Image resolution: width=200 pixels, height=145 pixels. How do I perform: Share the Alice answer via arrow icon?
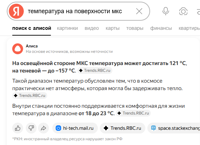click(x=43, y=128)
